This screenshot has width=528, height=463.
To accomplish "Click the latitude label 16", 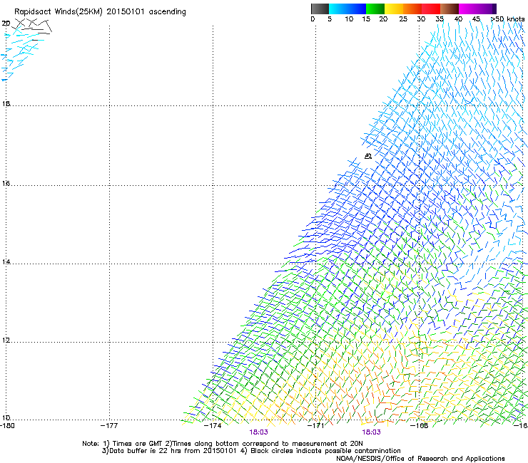I will click(x=6, y=183).
